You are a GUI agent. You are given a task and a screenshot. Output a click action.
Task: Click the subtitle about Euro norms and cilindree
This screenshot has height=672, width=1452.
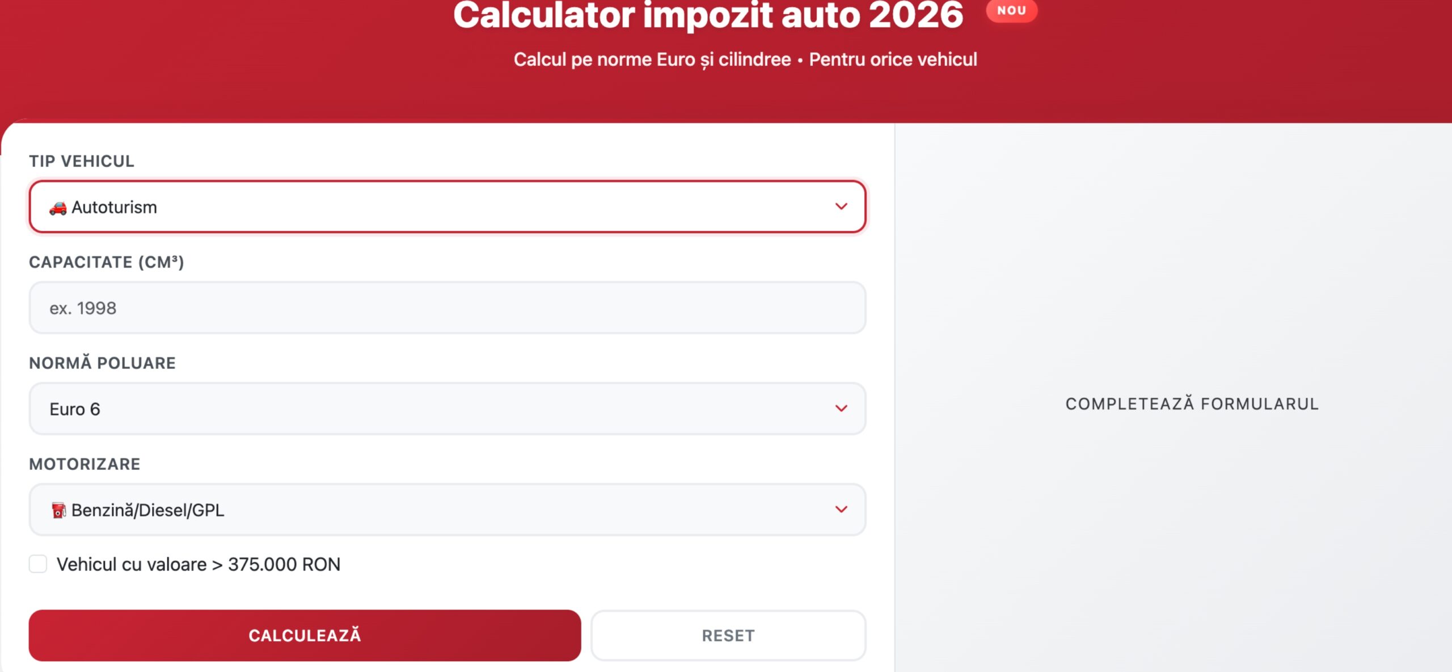(x=746, y=59)
